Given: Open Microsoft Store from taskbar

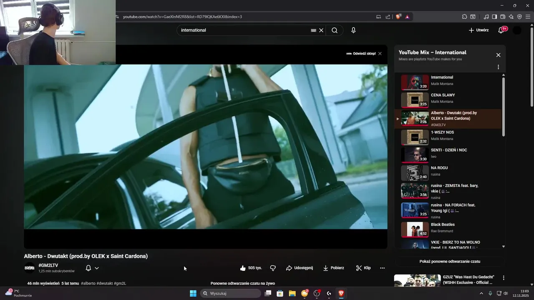Looking at the screenshot, I should [280, 293].
